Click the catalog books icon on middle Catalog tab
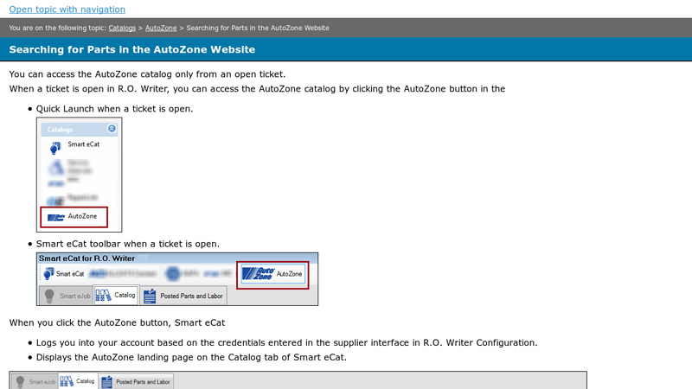692x389 pixels. tap(103, 295)
